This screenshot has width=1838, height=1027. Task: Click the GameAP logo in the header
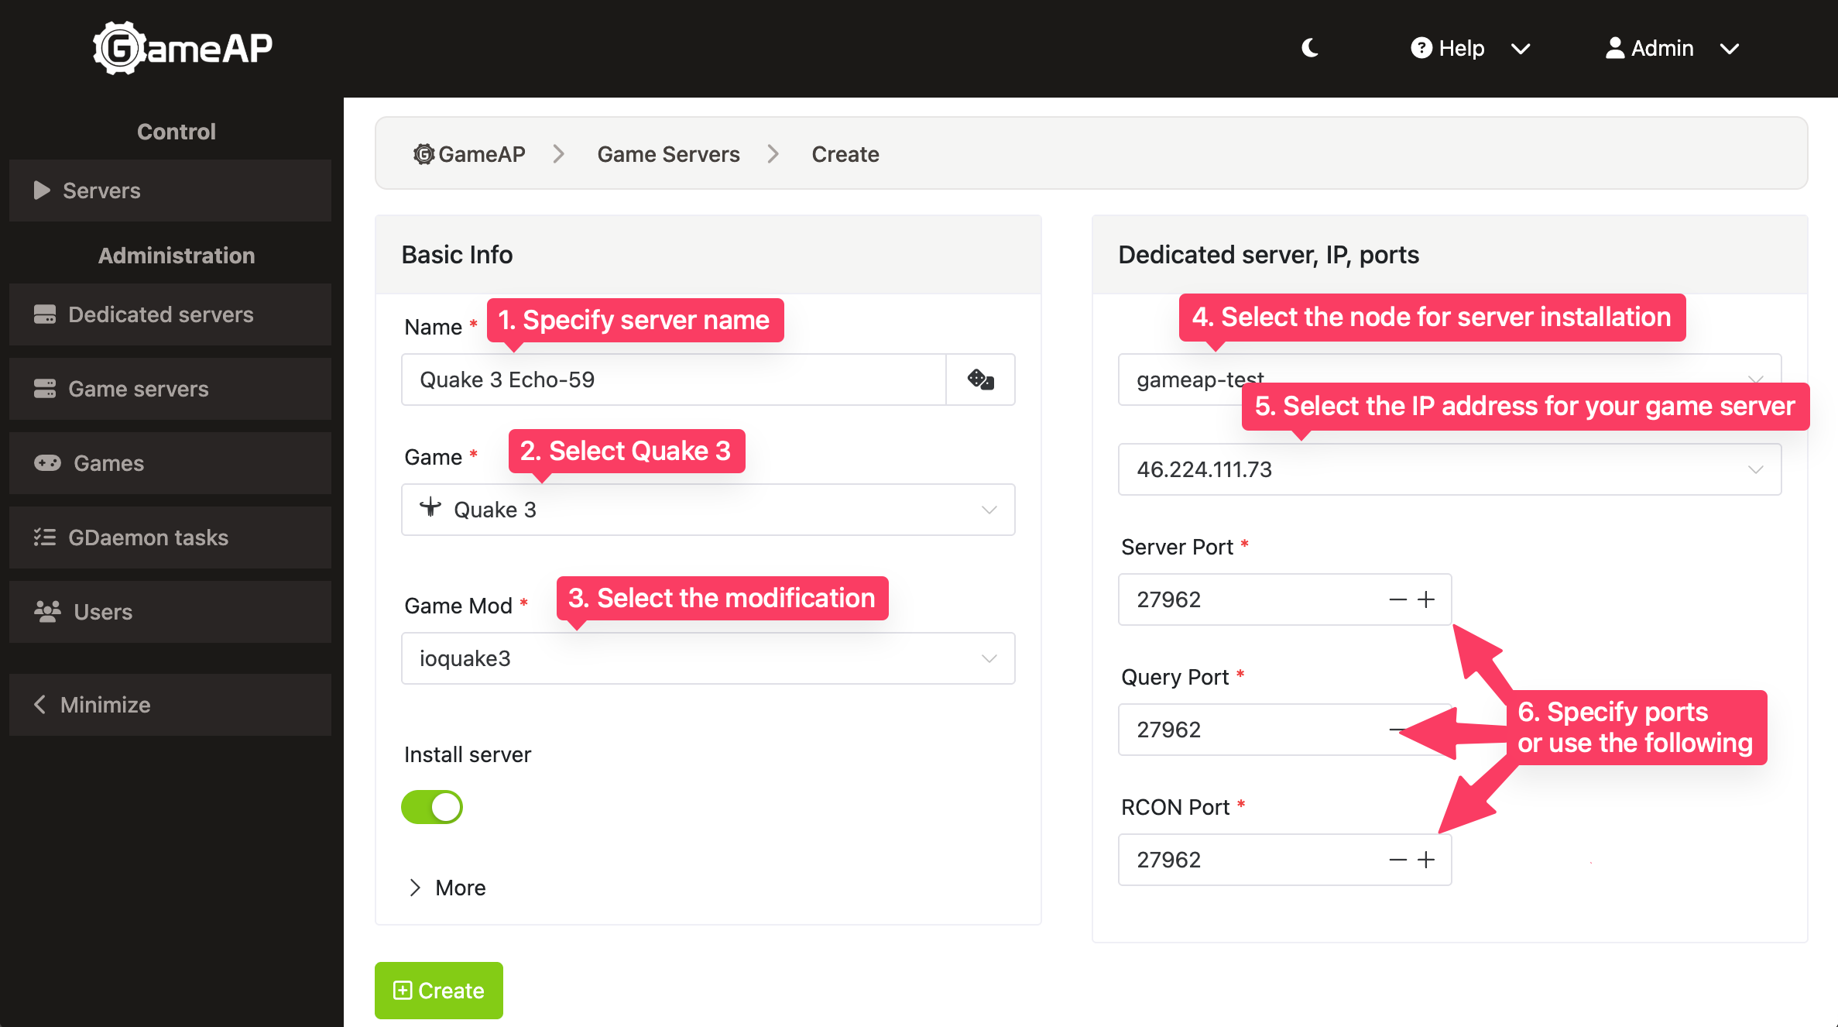[183, 48]
